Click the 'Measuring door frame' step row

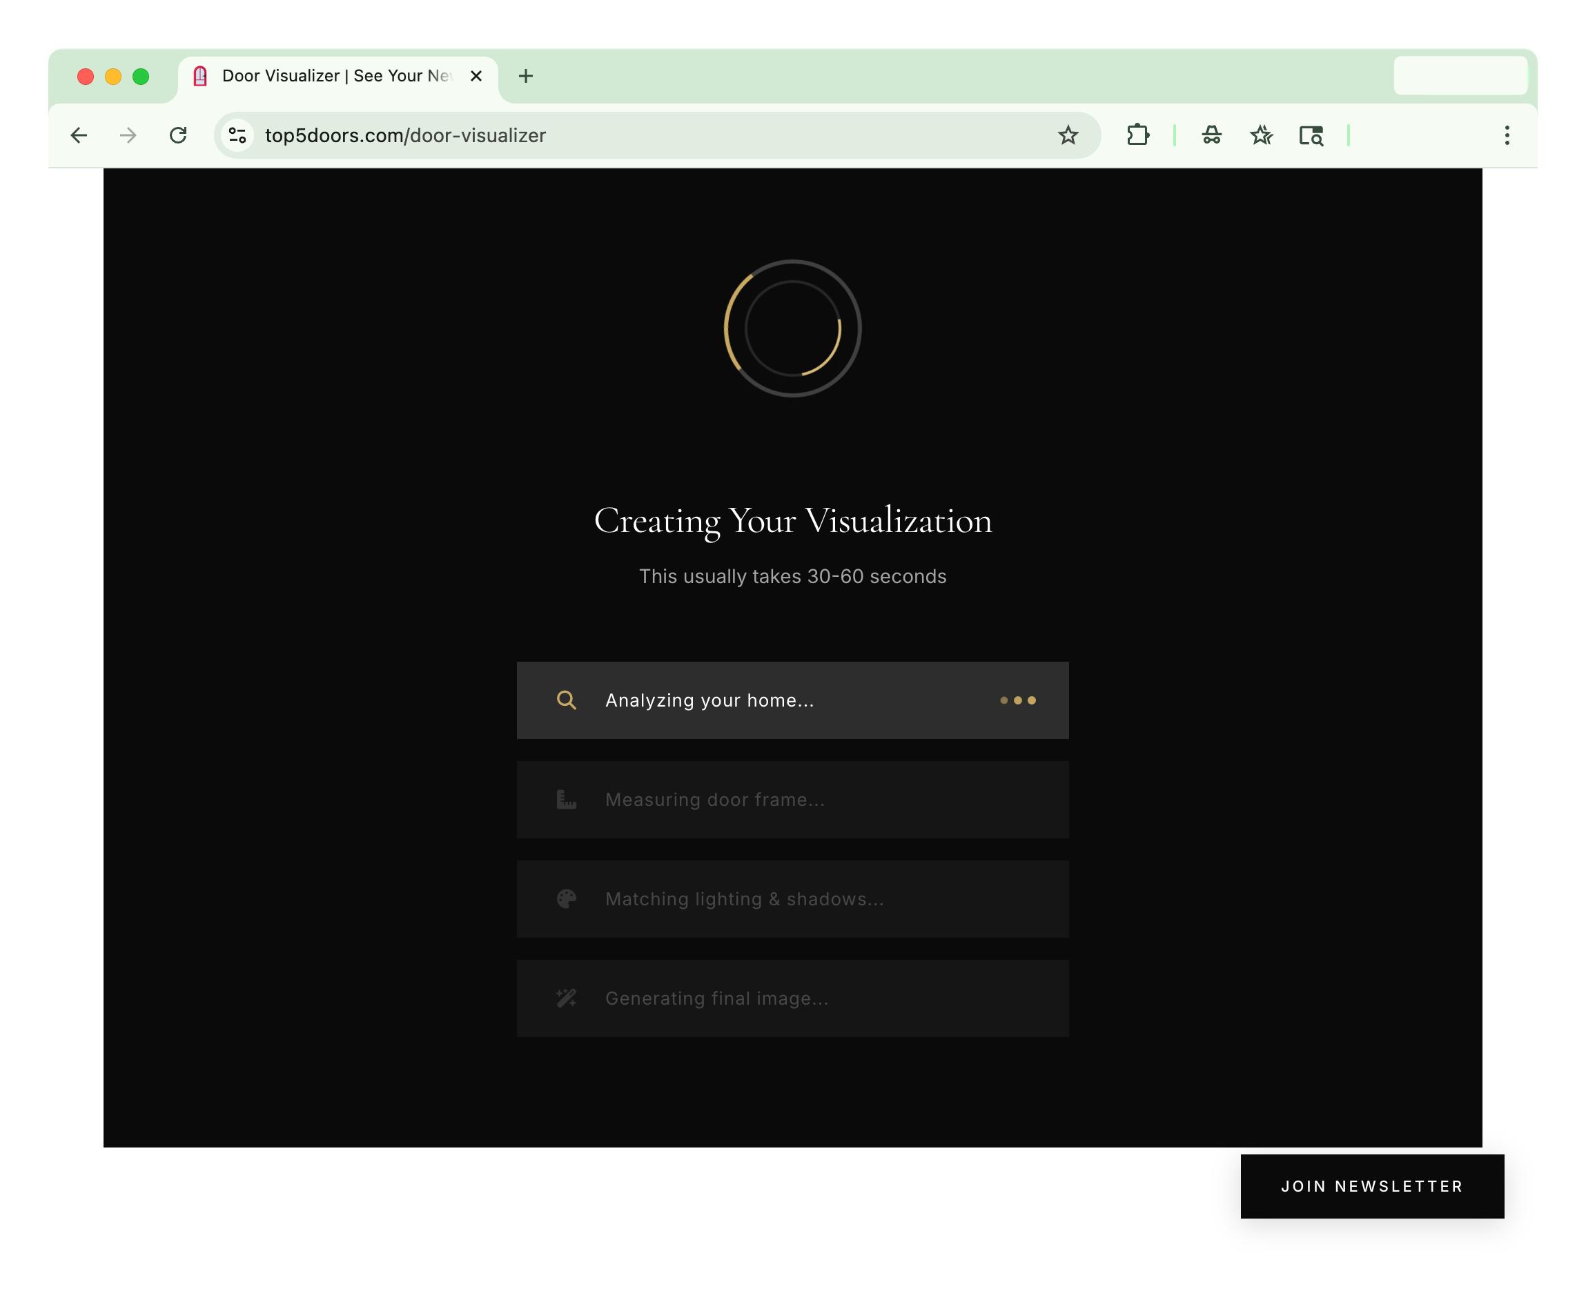[792, 799]
